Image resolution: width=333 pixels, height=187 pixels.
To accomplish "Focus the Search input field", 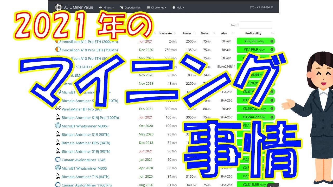I will [x=256, y=25].
